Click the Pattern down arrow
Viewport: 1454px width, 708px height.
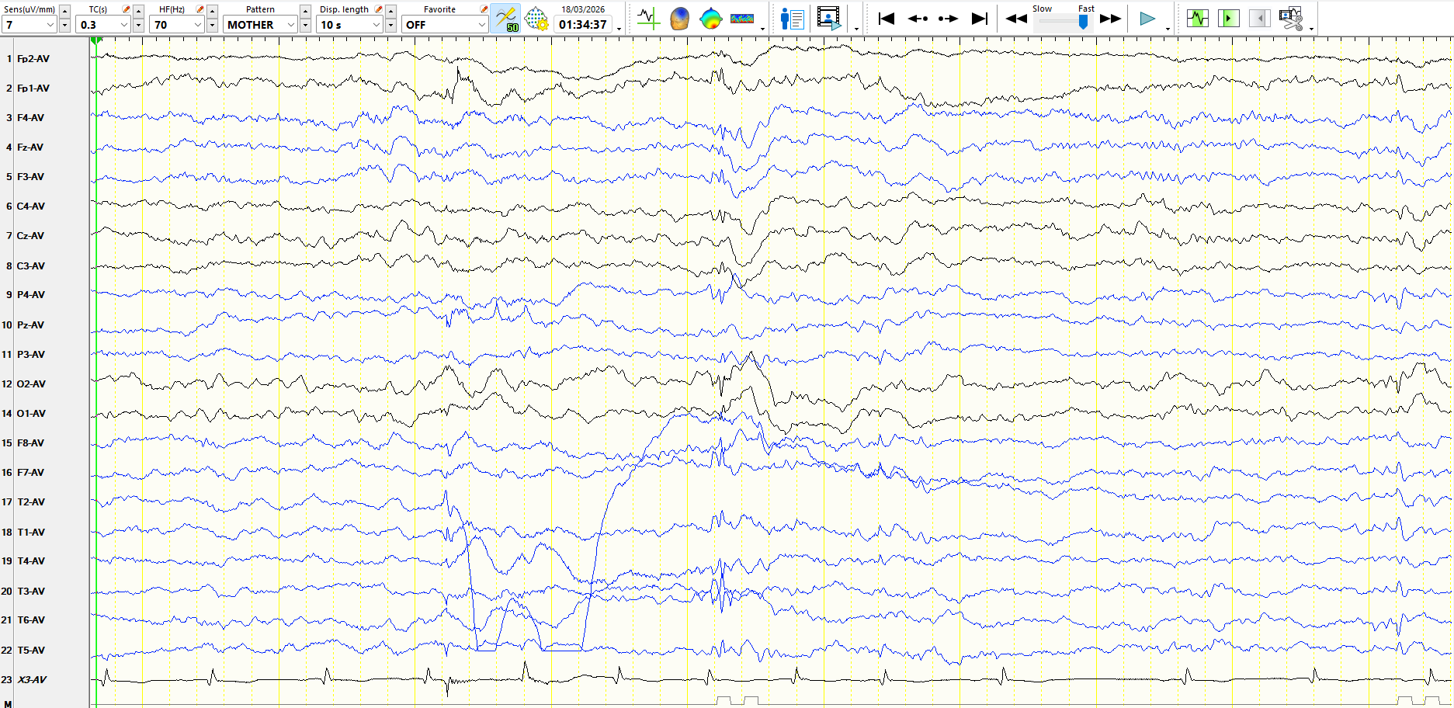point(305,25)
